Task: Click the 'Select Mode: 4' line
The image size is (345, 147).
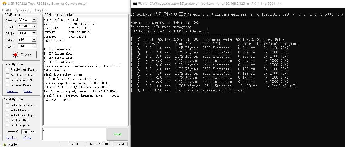Action: 55,70
